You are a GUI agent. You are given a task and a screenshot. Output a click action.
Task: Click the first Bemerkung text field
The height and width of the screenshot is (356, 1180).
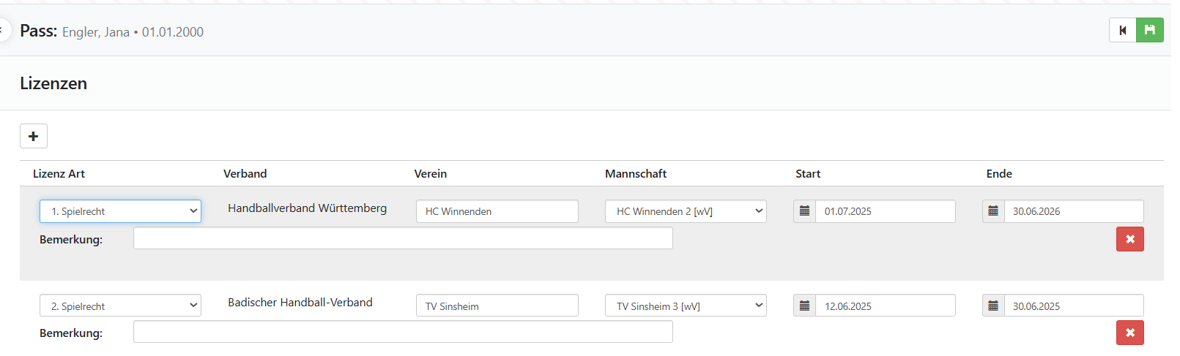coord(403,238)
